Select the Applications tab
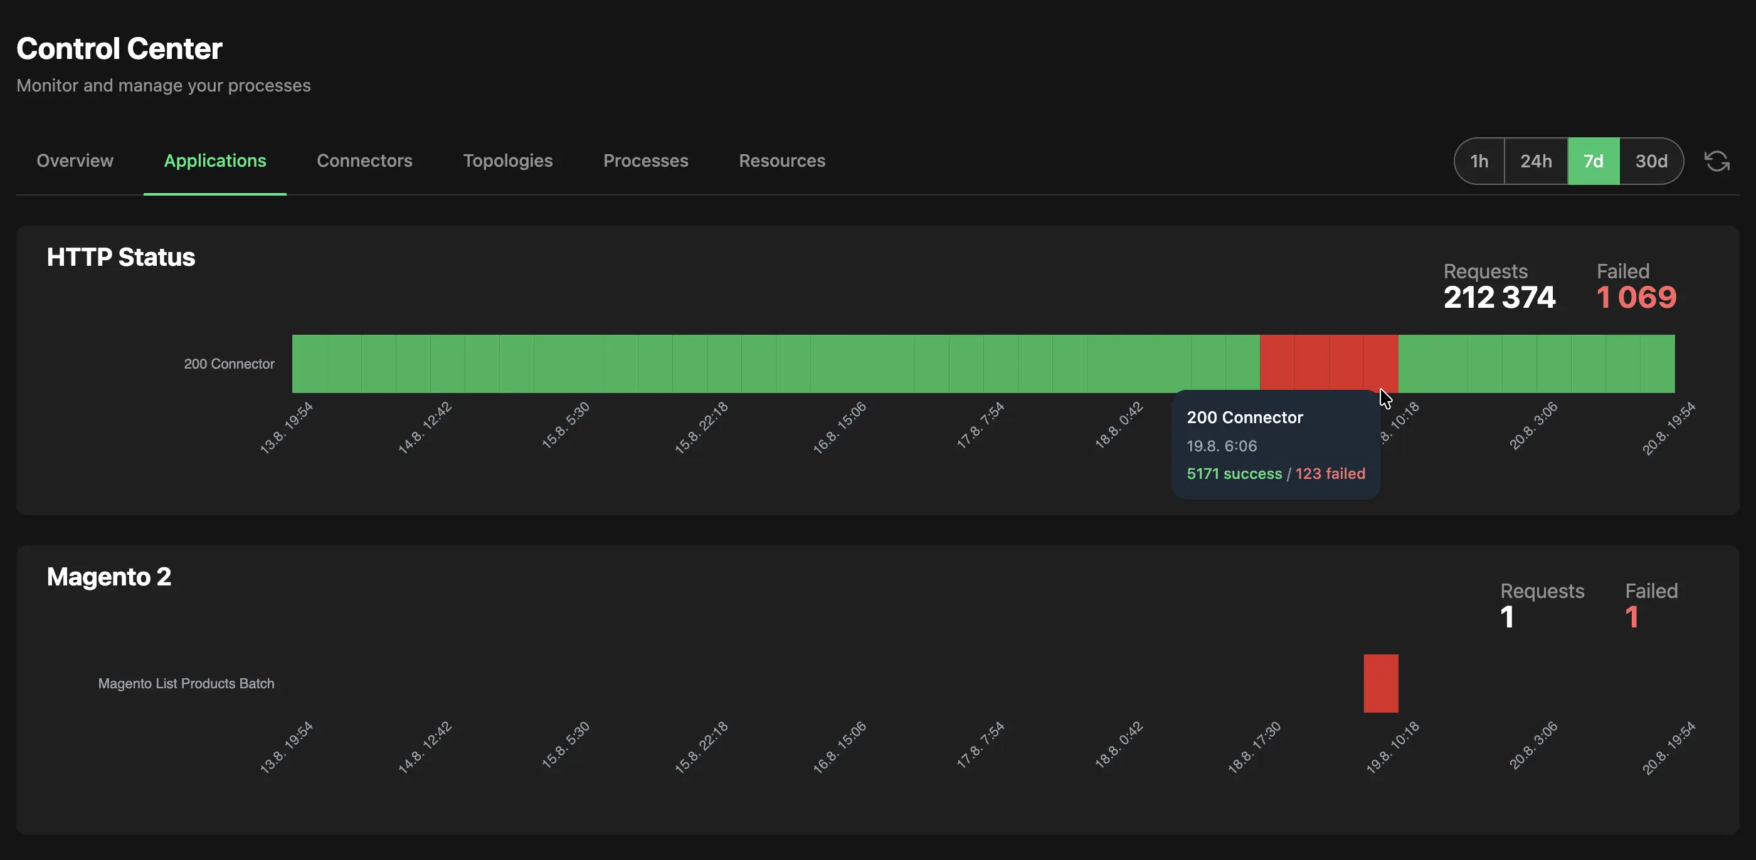The image size is (1756, 860). pyautogui.click(x=214, y=161)
